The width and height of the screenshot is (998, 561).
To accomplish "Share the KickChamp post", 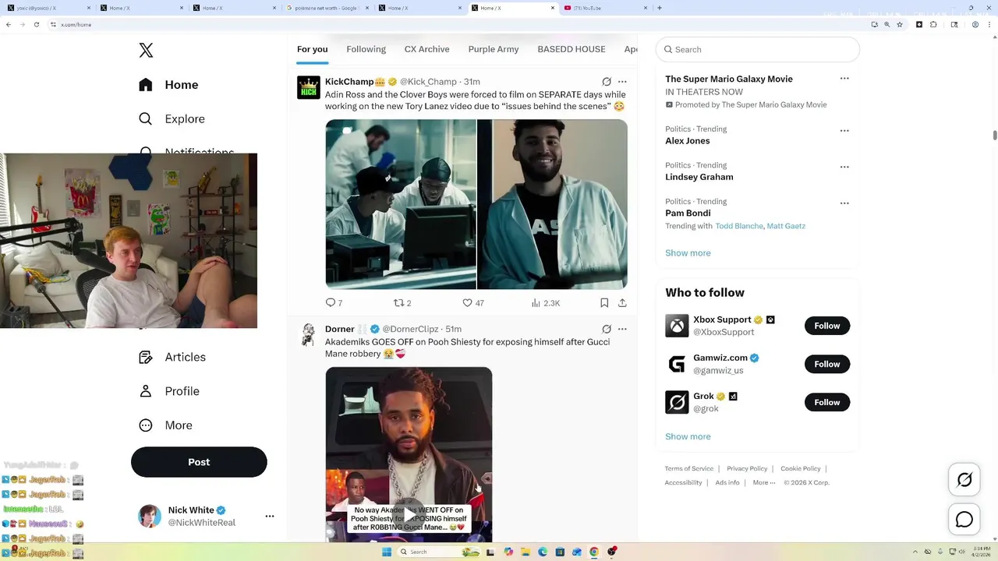I will pos(622,303).
